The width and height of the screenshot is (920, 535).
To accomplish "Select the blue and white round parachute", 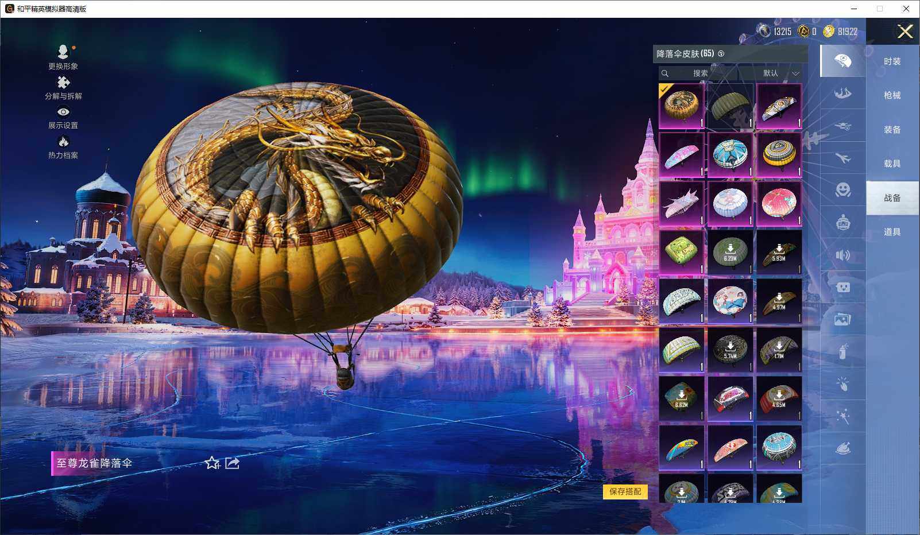I will 730,155.
